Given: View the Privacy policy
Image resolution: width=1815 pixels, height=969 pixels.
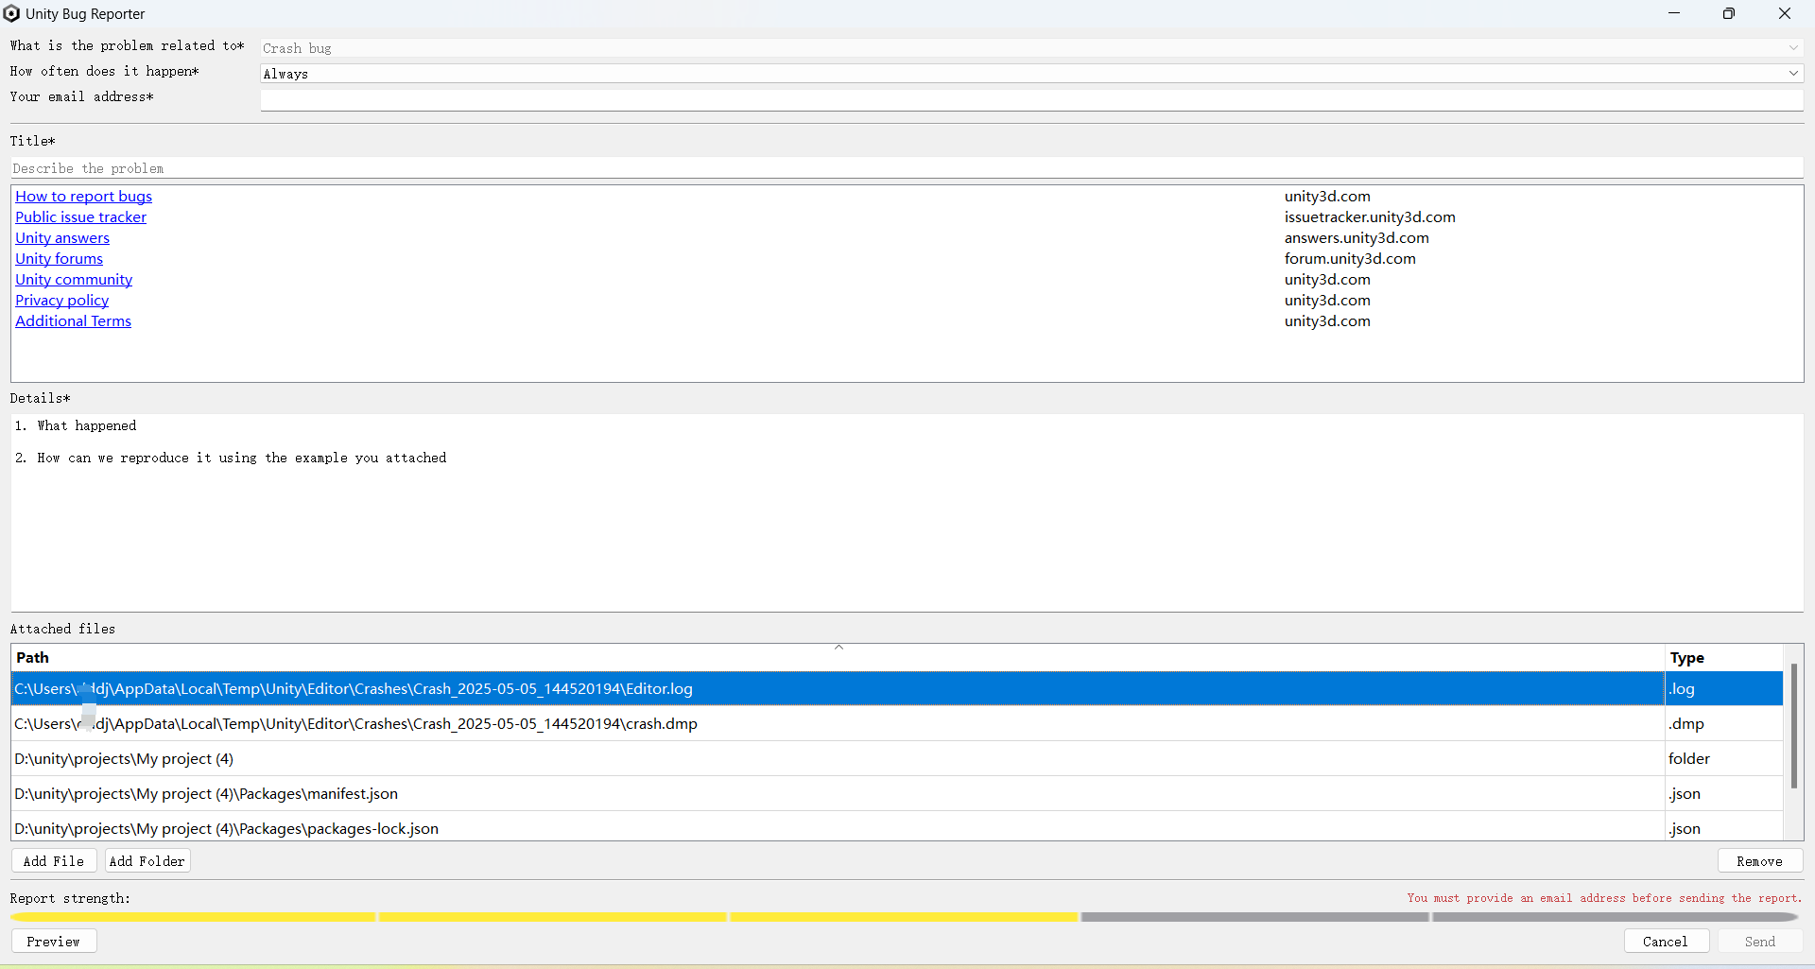Looking at the screenshot, I should (x=61, y=301).
